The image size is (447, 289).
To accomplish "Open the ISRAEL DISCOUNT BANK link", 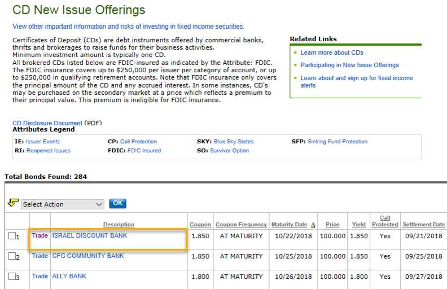I will point(90,235).
